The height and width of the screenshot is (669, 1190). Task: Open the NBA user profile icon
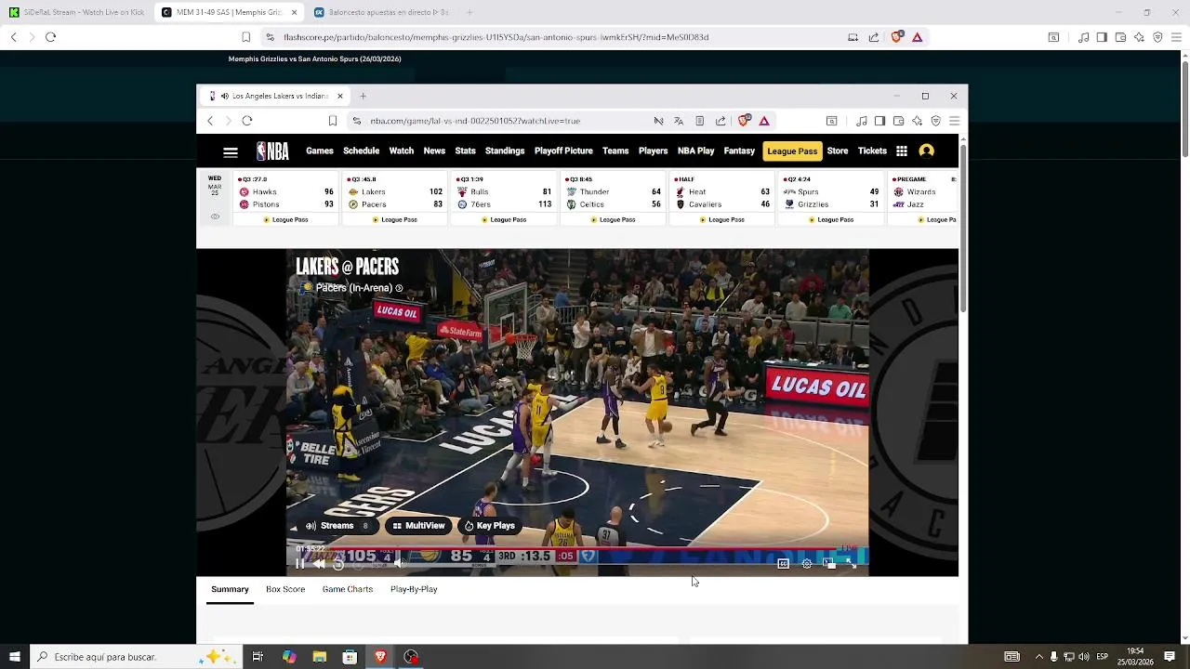tap(926, 151)
